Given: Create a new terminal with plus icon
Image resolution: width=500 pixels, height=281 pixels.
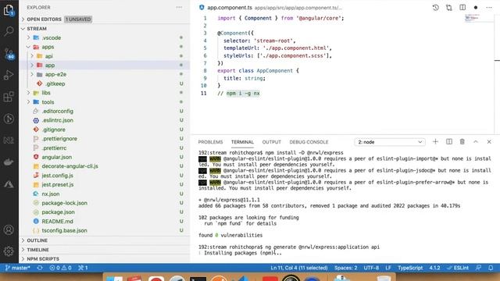Looking at the screenshot, I should tap(435, 142).
